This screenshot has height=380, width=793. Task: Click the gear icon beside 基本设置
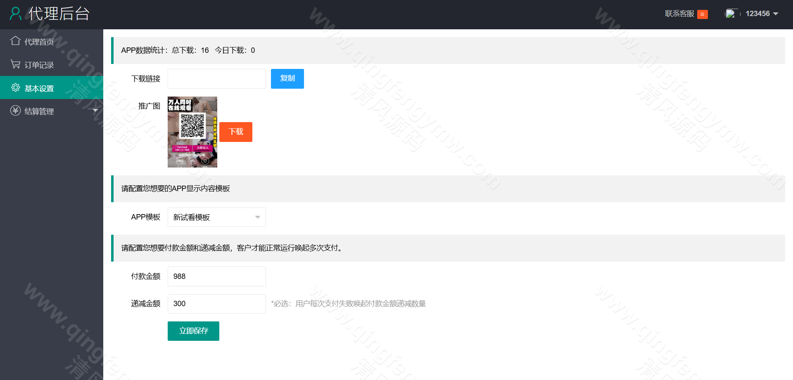[x=15, y=87]
